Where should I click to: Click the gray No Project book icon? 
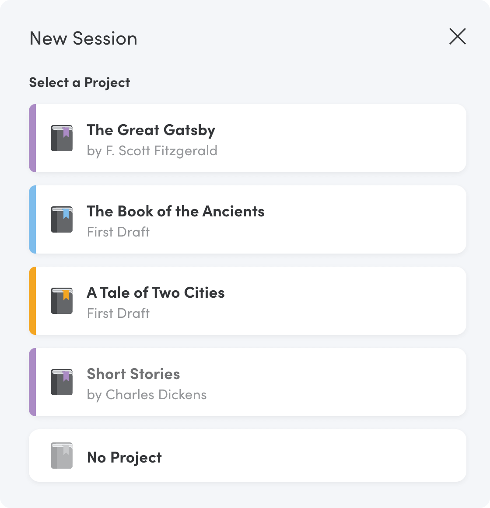[62, 456]
